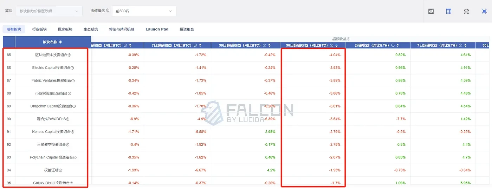Open the 市值排名 前500名 dropdown
Screen dimensions: 492x189
(x=144, y=11)
